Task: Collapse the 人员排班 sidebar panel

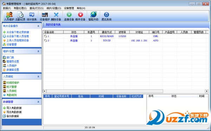Action: (38, 77)
